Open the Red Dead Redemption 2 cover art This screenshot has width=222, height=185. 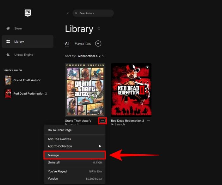point(131,90)
